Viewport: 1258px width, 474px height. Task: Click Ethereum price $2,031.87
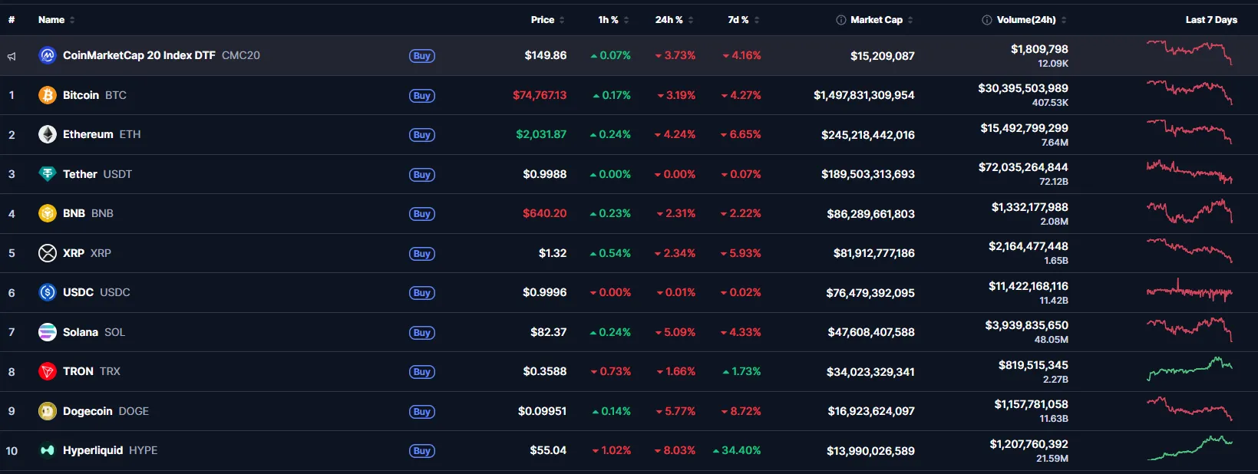(x=541, y=134)
